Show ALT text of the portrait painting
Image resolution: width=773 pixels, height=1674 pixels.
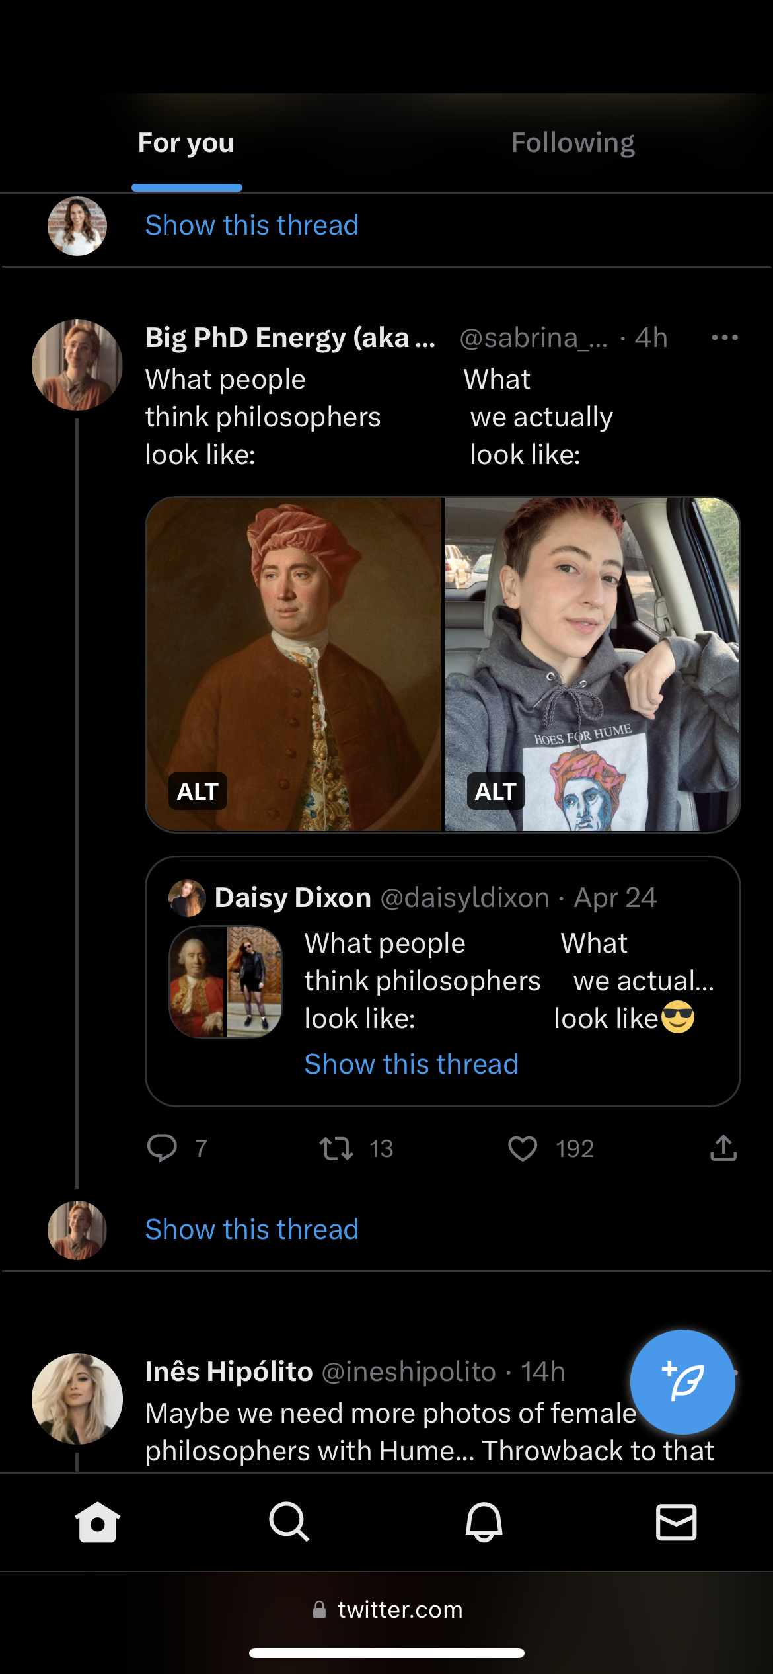(x=198, y=791)
